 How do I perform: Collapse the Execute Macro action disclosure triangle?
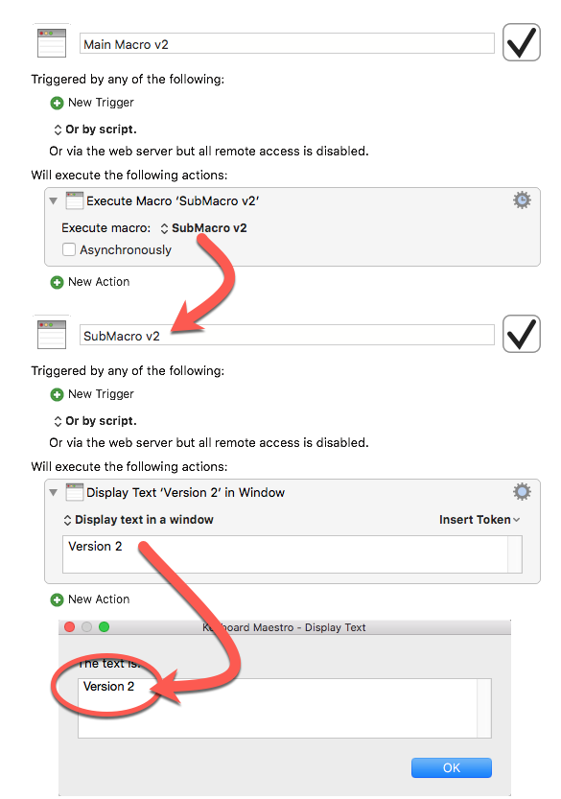[54, 200]
